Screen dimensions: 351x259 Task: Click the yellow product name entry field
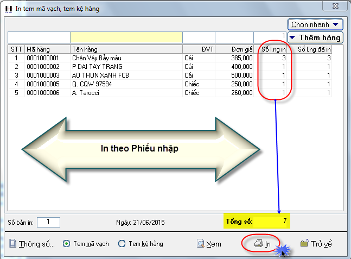point(126,37)
